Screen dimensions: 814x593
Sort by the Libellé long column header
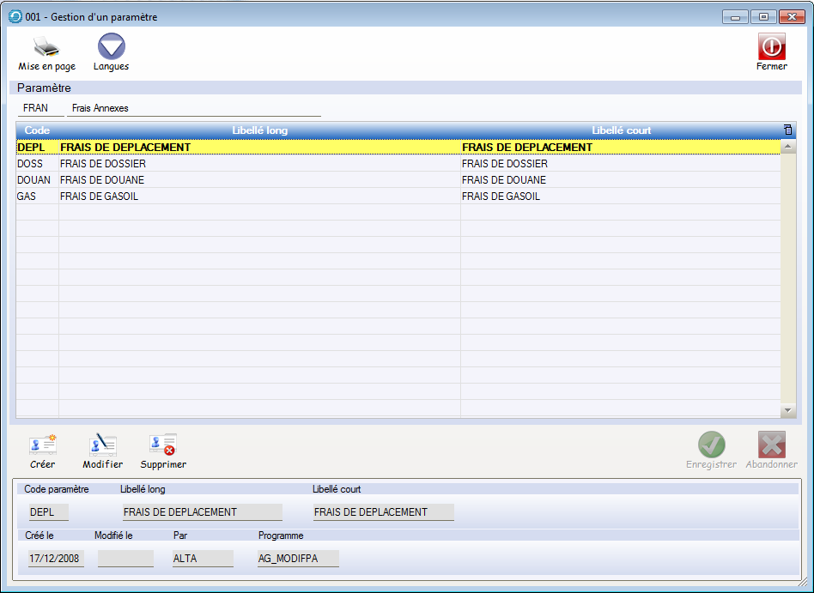click(259, 130)
